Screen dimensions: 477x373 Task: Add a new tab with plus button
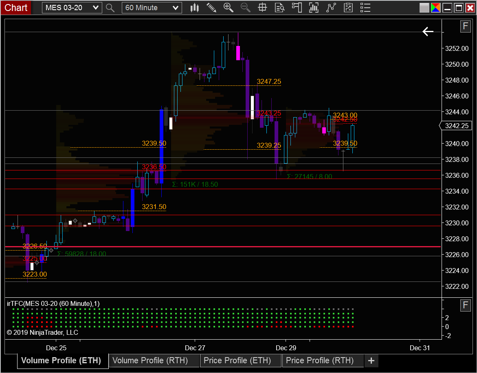click(371, 361)
